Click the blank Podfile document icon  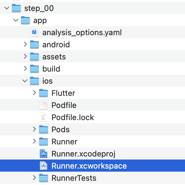tap(44, 105)
